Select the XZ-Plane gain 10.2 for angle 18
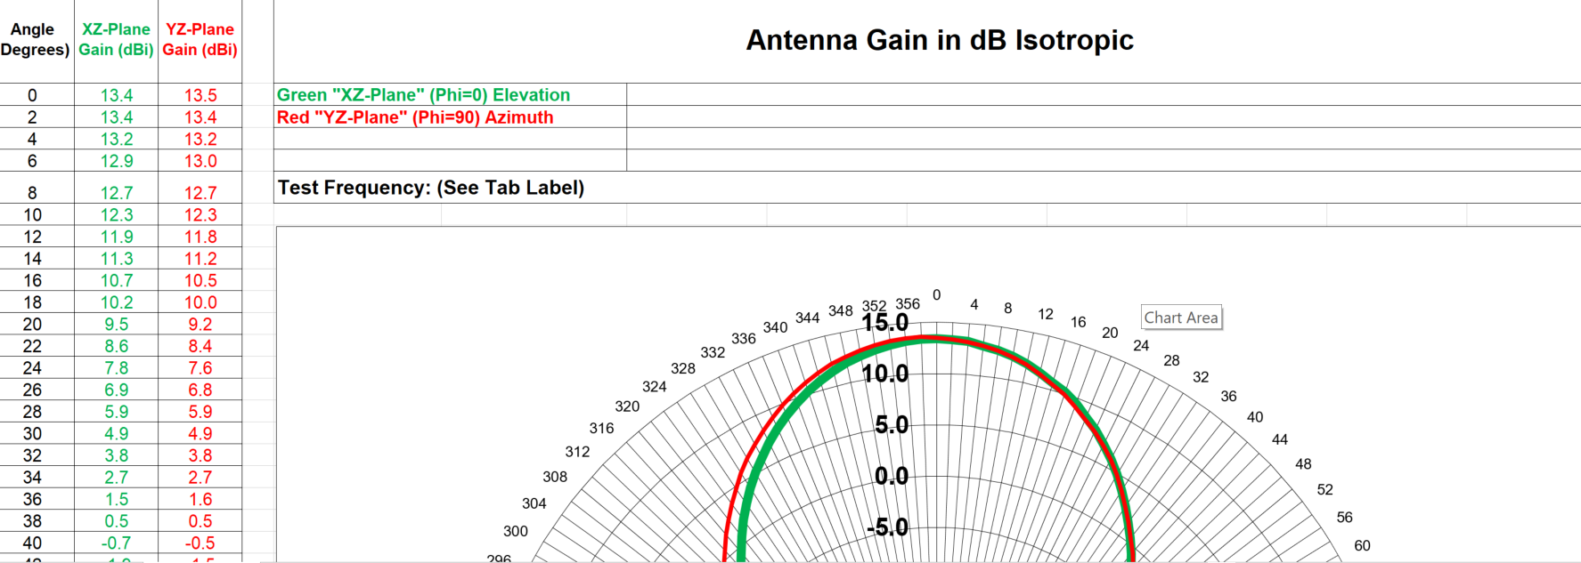This screenshot has height=563, width=1581. (116, 302)
